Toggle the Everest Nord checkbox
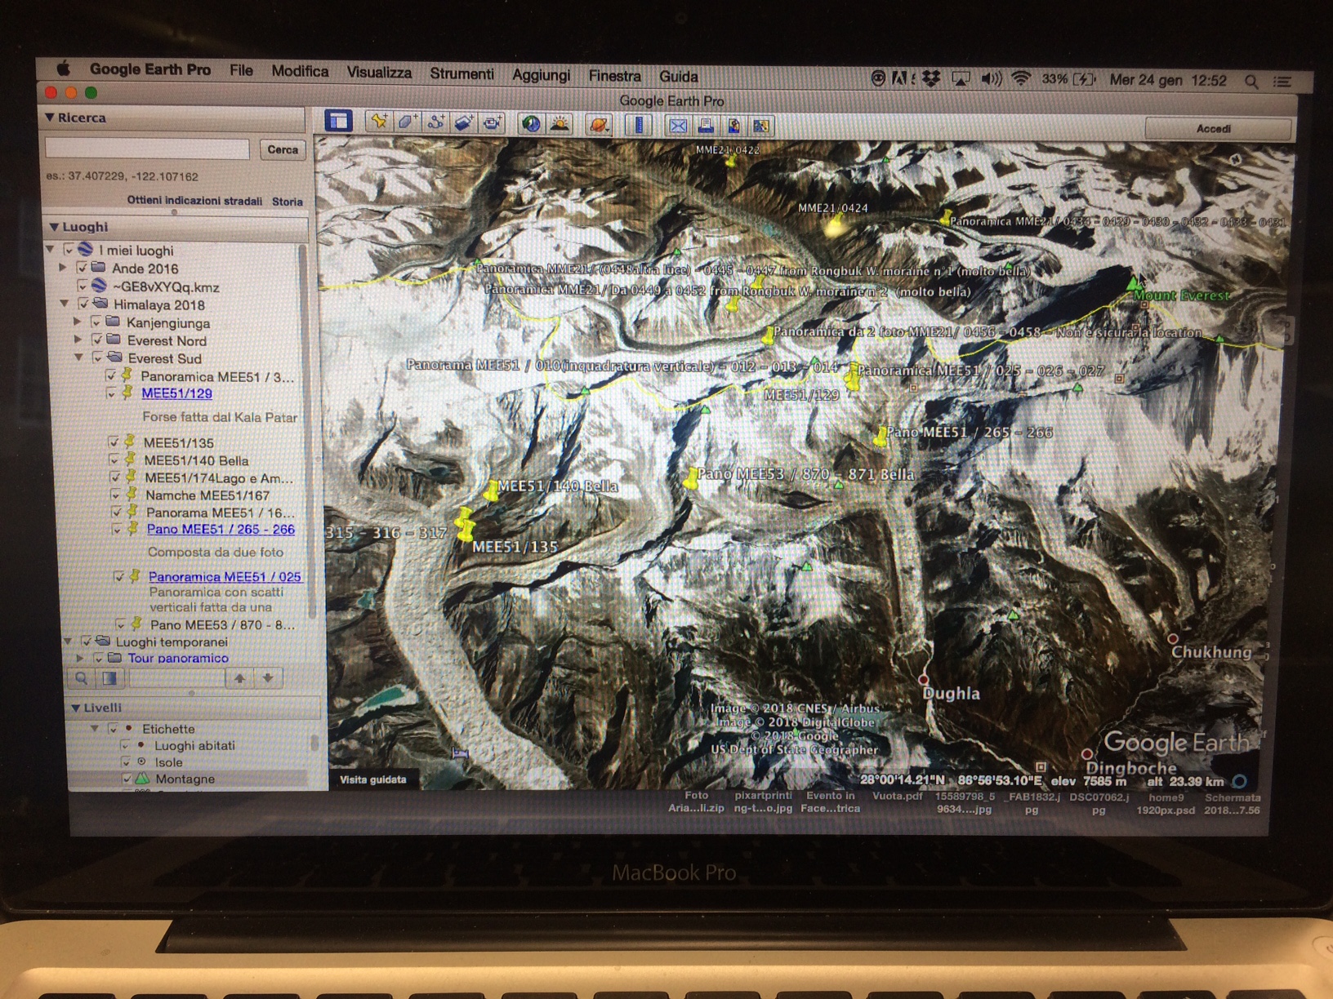This screenshot has height=999, width=1333. point(97,340)
